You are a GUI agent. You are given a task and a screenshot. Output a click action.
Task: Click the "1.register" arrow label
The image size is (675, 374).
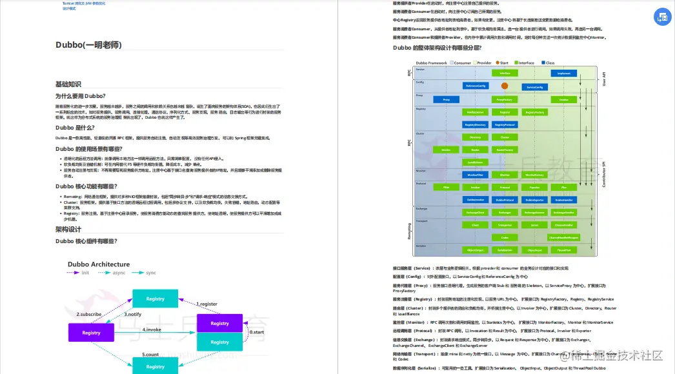pos(207,304)
